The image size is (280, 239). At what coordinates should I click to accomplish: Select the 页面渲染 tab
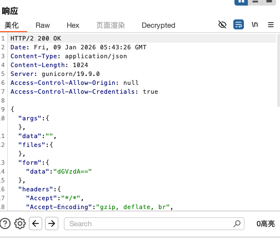[111, 26]
